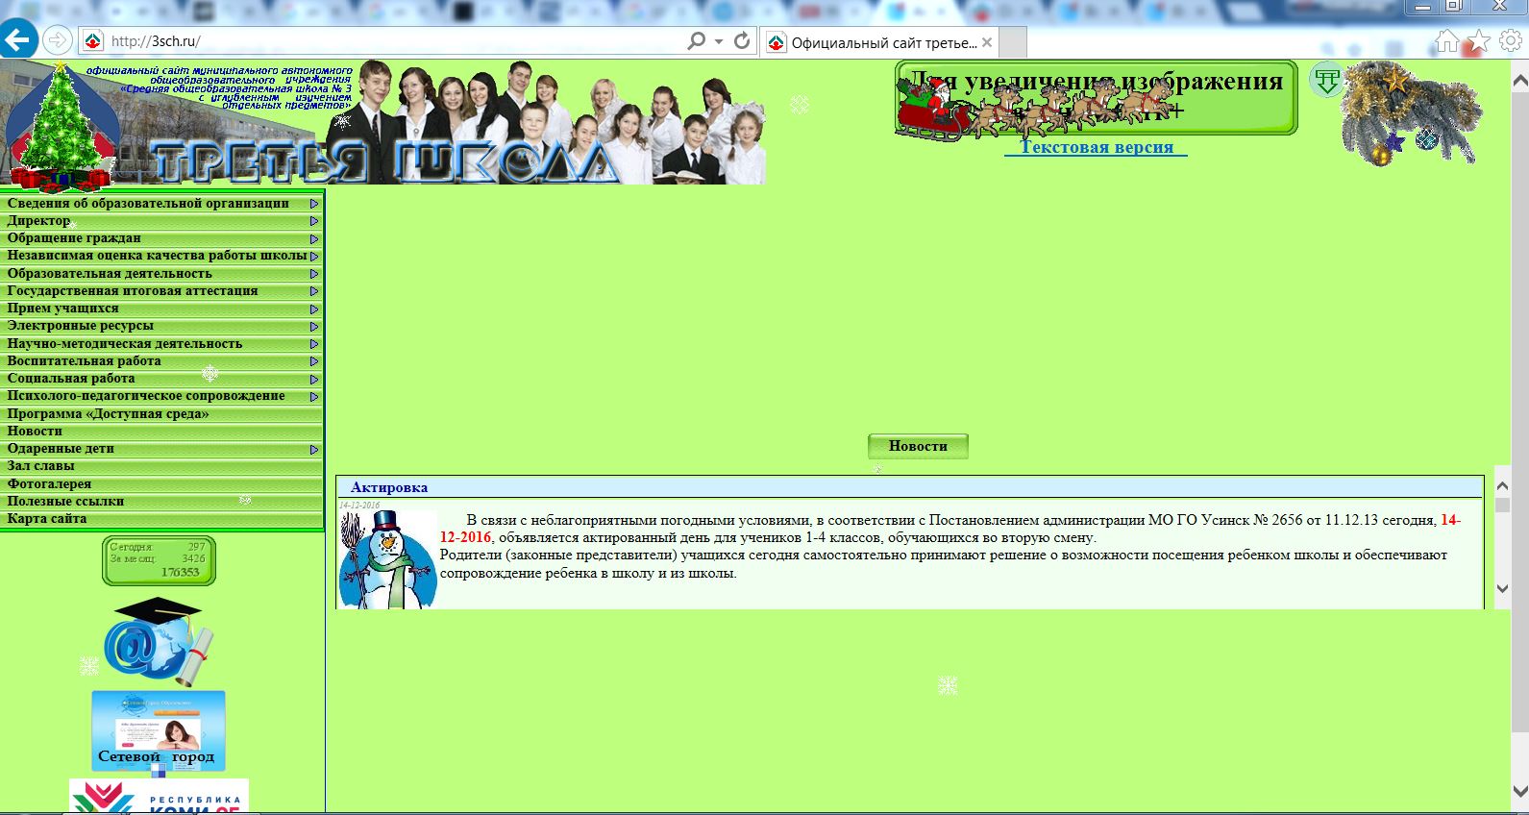
Task: Open the Сетевой город thumbnail
Action: (159, 730)
